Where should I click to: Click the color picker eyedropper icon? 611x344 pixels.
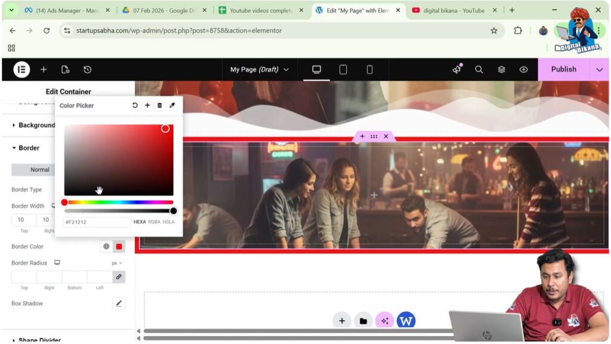pyautogui.click(x=172, y=106)
